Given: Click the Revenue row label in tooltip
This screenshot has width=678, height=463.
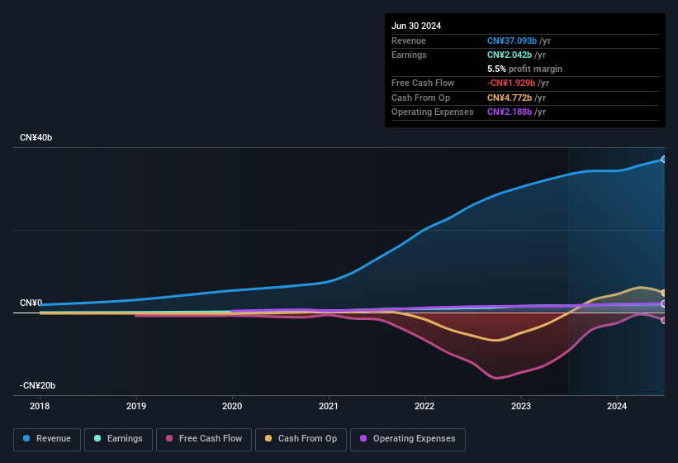Looking at the screenshot, I should [x=409, y=41].
